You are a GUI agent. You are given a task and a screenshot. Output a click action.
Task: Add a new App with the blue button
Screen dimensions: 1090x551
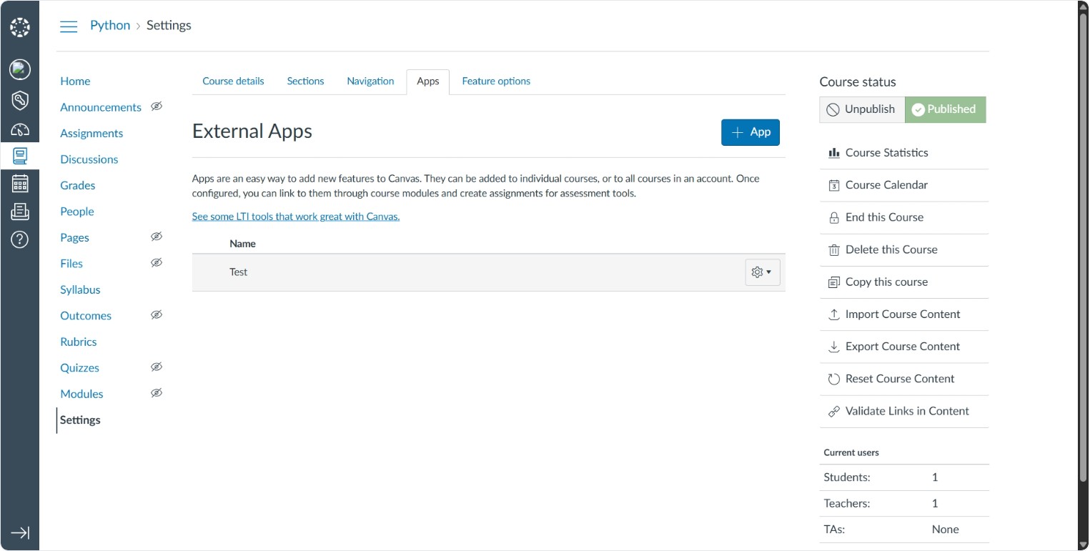click(x=750, y=132)
